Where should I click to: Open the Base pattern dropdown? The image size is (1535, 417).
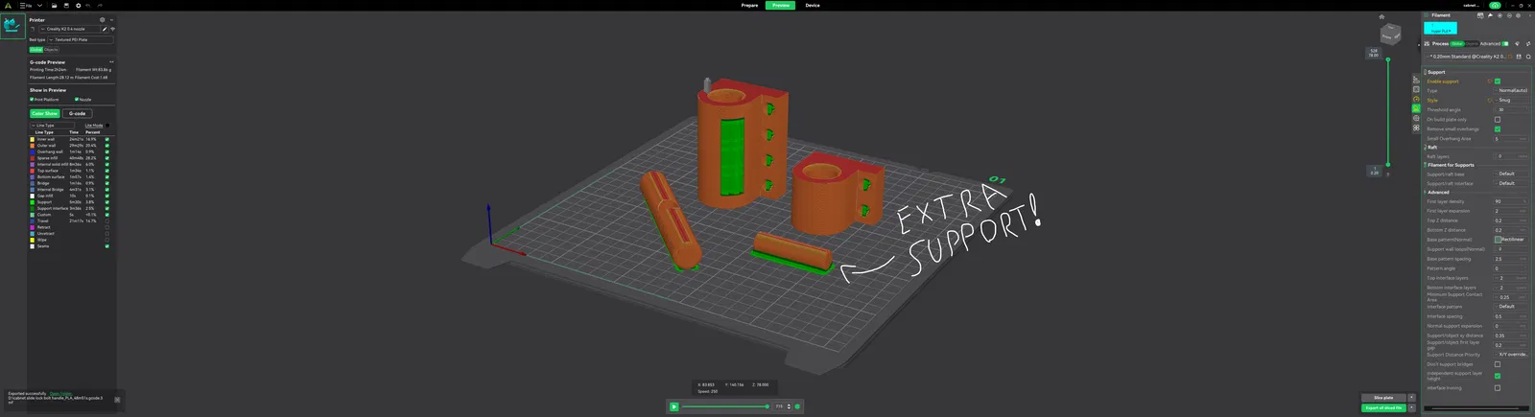click(1512, 240)
